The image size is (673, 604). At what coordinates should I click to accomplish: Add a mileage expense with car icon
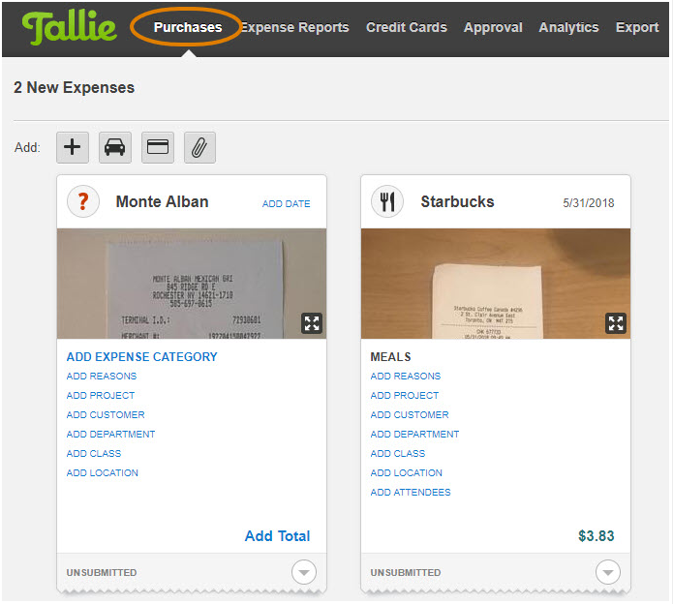coord(115,147)
